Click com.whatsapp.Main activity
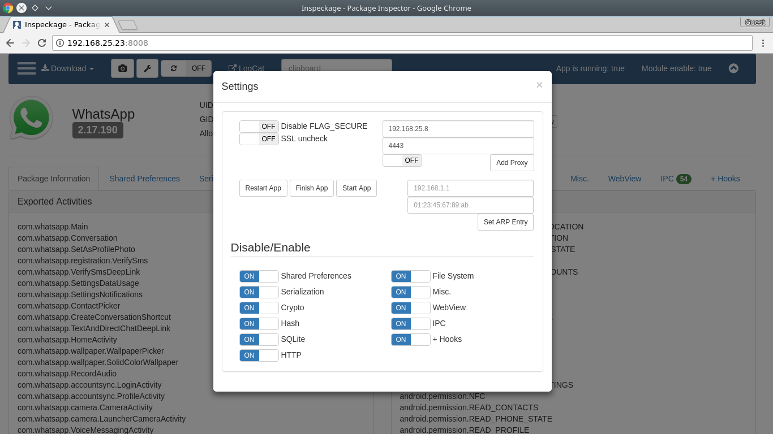 (53, 227)
